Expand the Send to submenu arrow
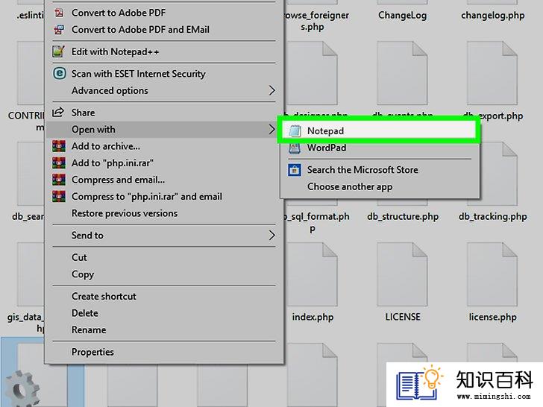Image resolution: width=543 pixels, height=407 pixels. [271, 236]
